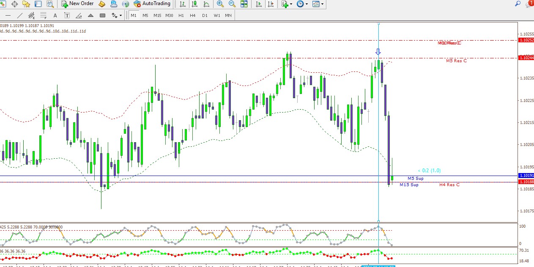Switch to bar chart display
The height and width of the screenshot is (267, 534).
click(182, 4)
